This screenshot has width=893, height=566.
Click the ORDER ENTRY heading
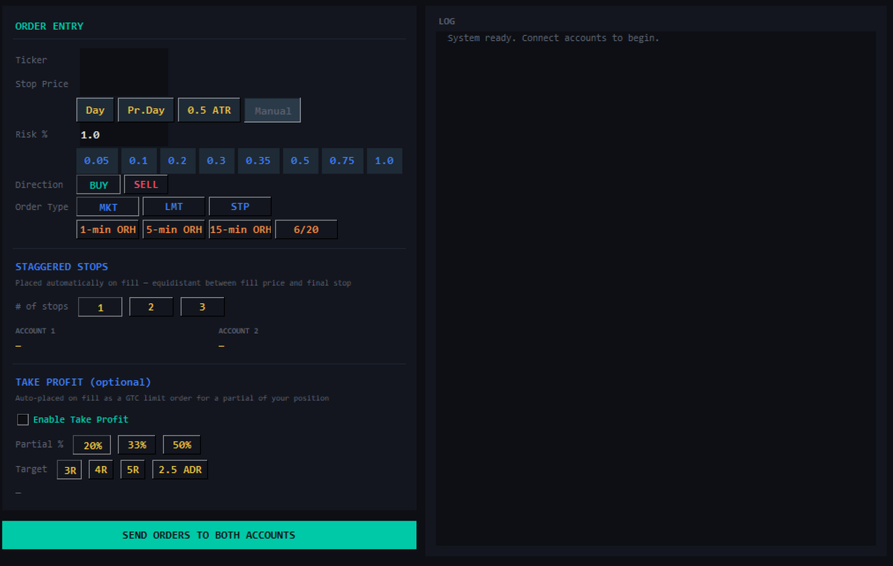(49, 26)
